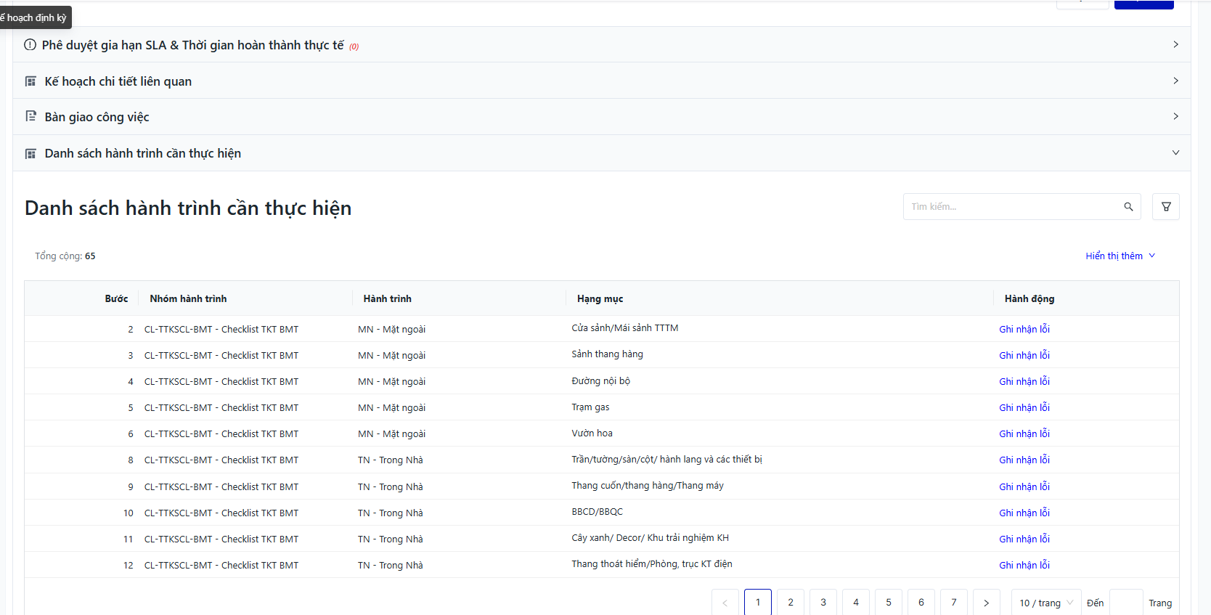Expand Phê duyệt gia hạn SLA section
This screenshot has height=615, width=1211.
(1175, 44)
